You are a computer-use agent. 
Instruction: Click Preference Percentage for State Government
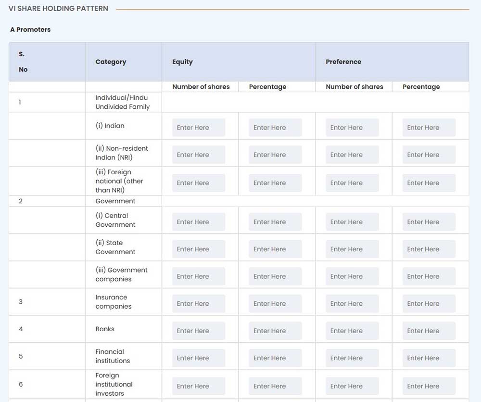pos(429,249)
